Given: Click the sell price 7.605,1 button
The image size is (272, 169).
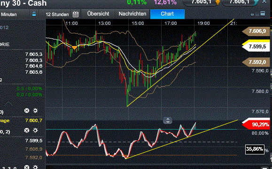Looking at the screenshot, I should [202, 2].
